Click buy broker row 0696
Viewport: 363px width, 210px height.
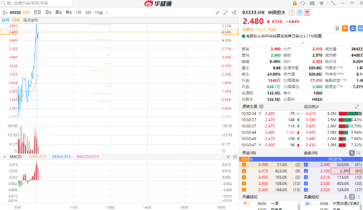tap(269, 204)
